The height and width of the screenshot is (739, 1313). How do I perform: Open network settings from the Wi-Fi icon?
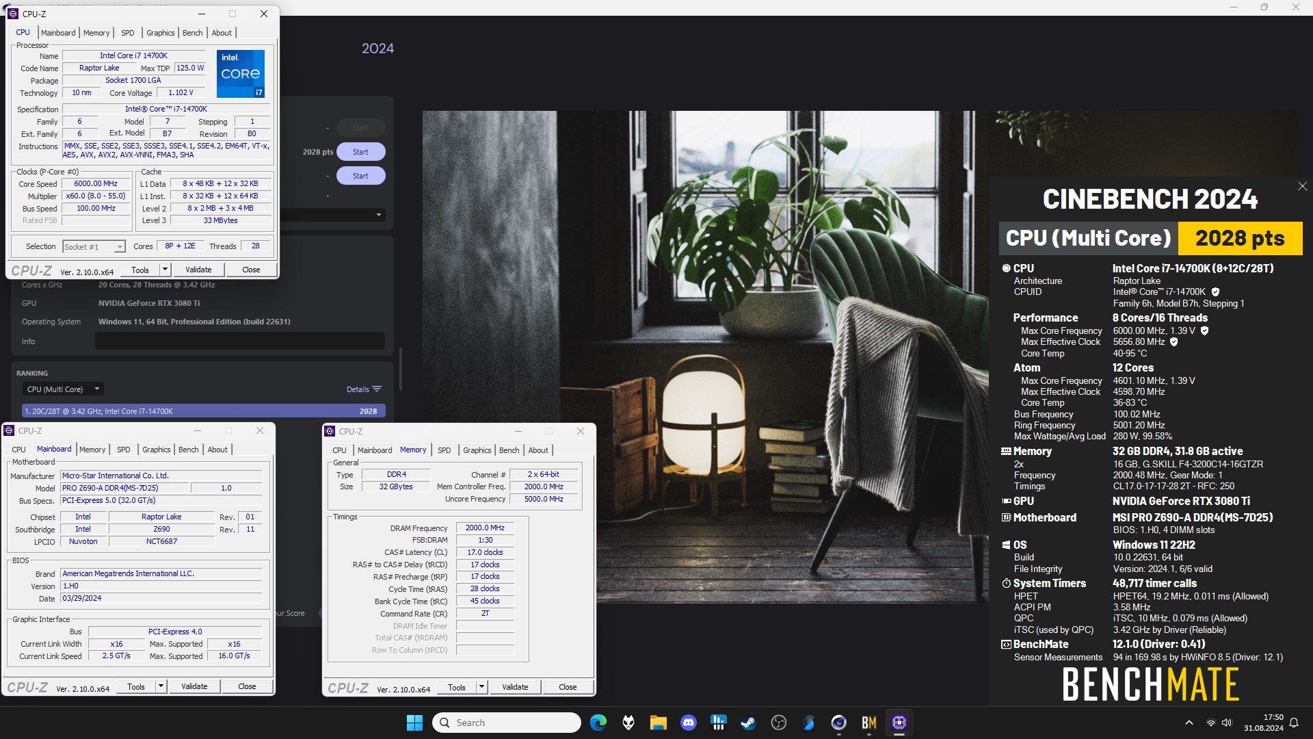tap(1210, 723)
